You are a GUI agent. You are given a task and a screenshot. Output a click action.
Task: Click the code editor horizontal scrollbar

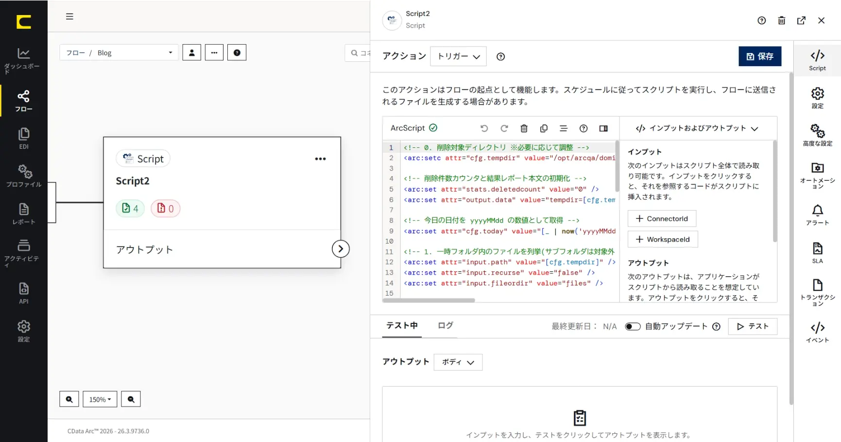coord(429,301)
